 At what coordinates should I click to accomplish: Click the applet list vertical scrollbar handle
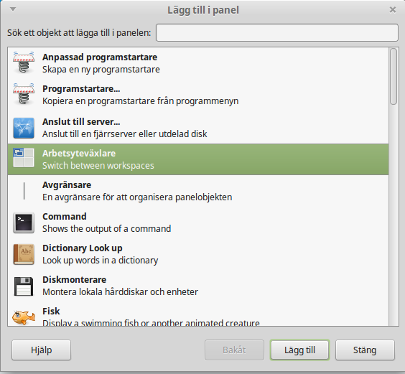point(393,77)
